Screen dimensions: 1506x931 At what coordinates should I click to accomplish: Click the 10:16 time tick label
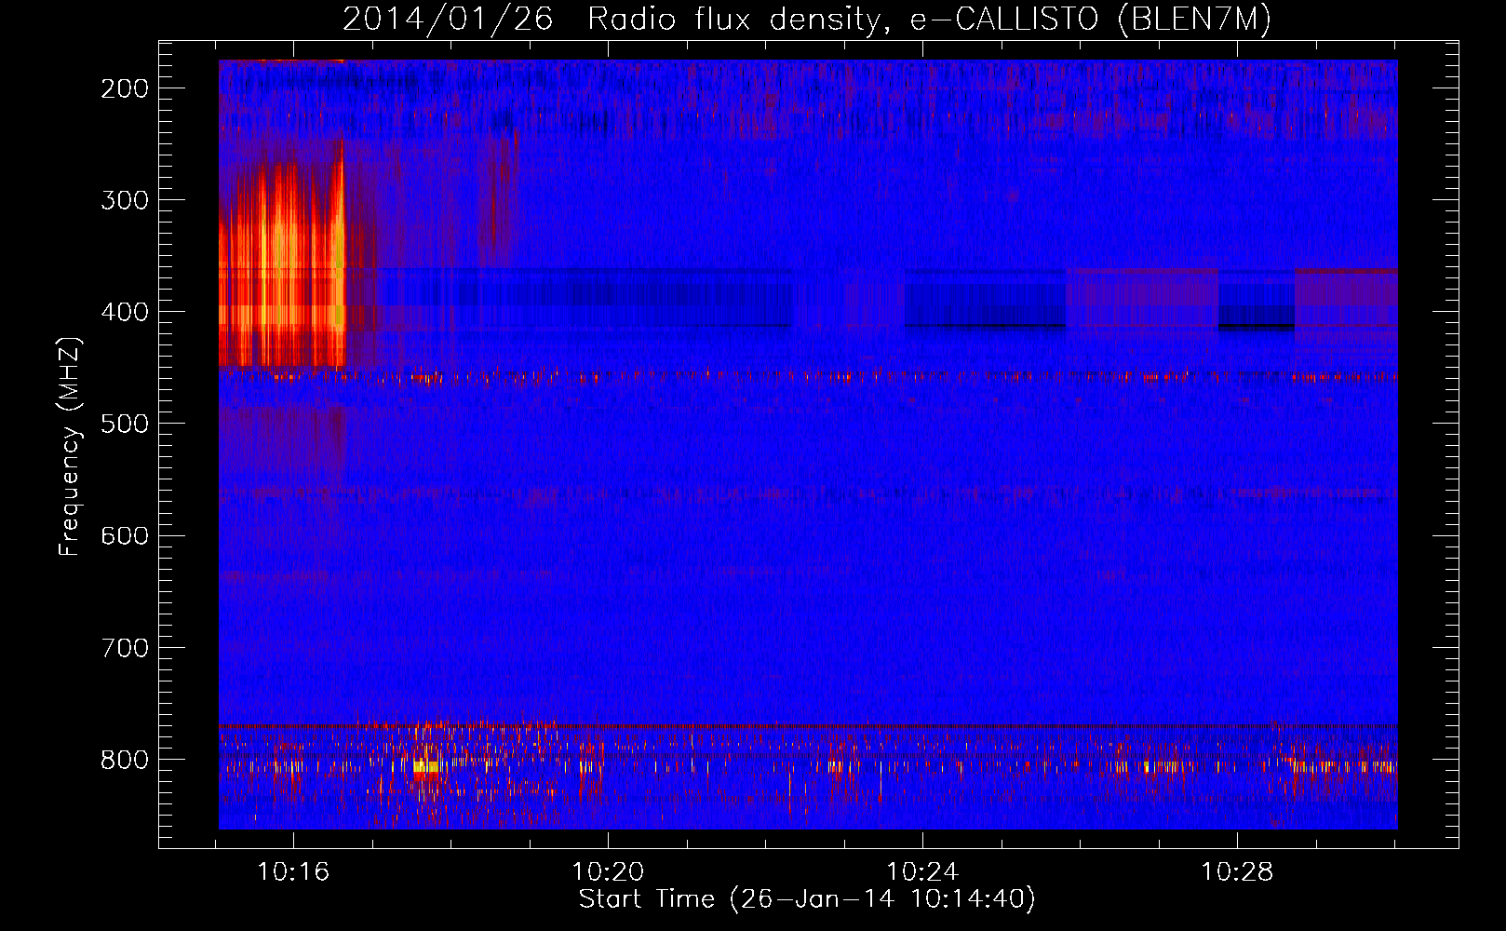tap(293, 872)
